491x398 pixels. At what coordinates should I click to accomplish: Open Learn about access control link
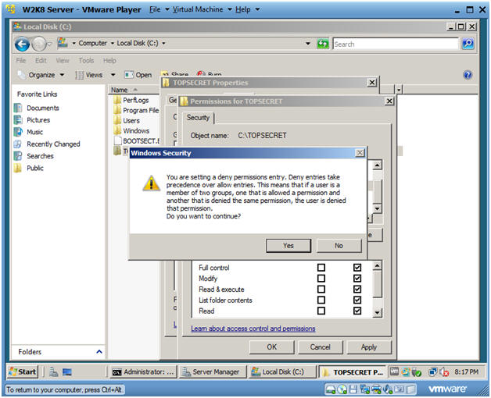253,329
